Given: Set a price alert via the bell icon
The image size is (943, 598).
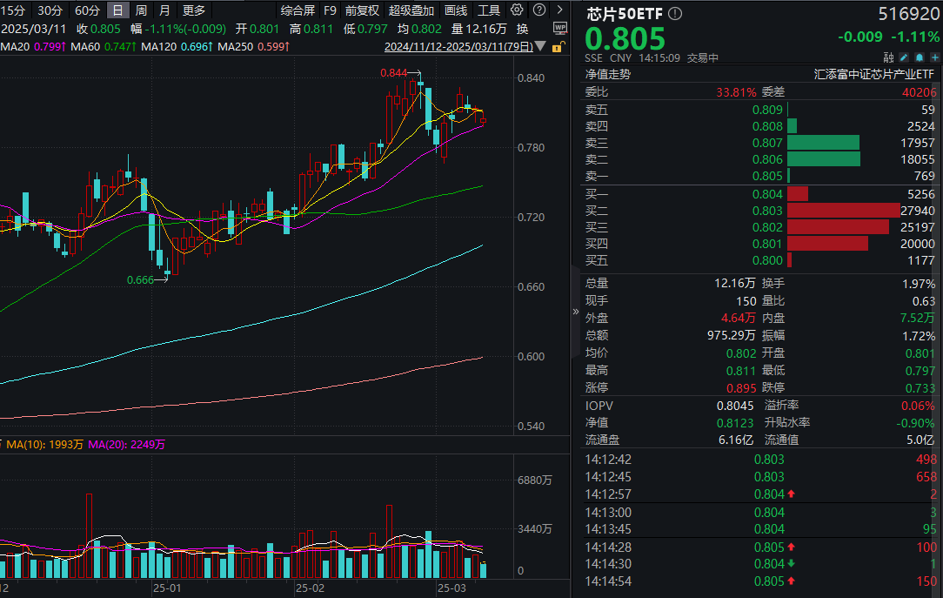Looking at the screenshot, I should pyautogui.click(x=919, y=57).
